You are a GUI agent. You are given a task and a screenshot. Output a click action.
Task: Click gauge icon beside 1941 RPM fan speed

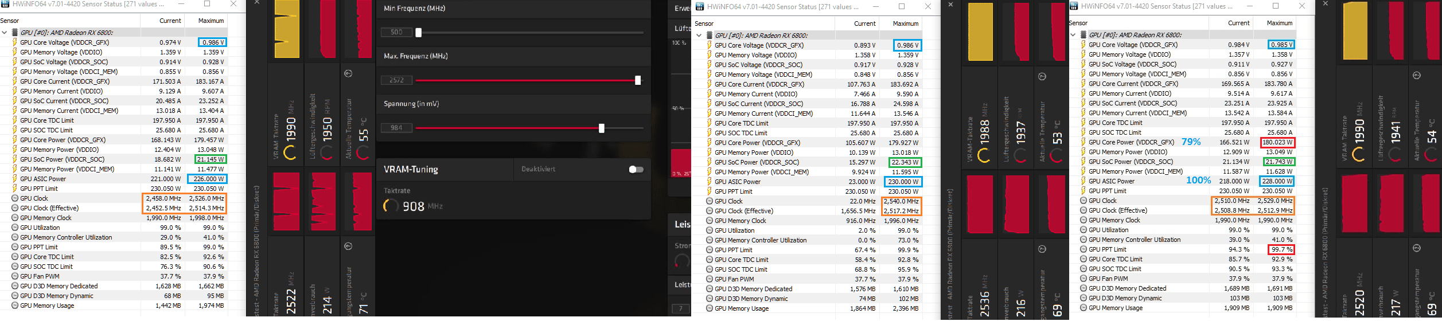pos(1394,154)
